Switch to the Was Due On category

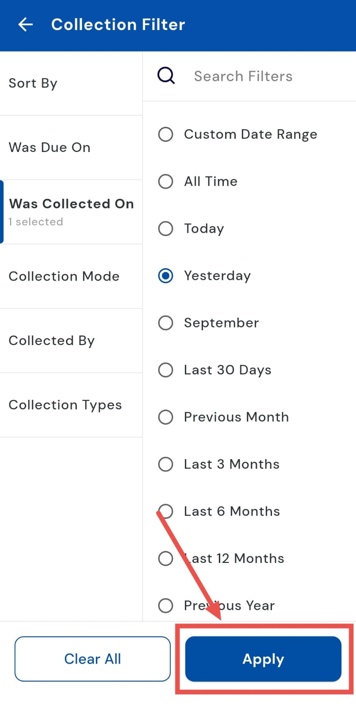(71, 148)
